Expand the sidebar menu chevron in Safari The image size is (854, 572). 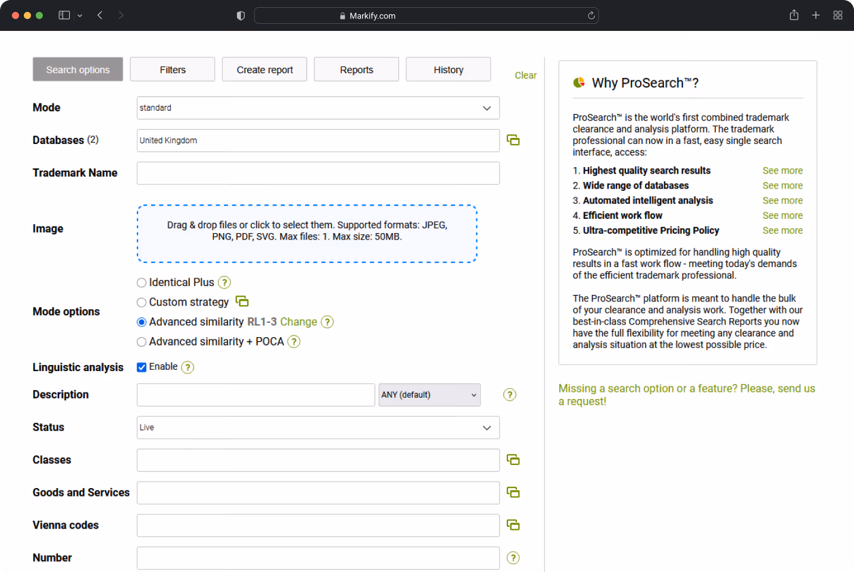[x=80, y=15]
